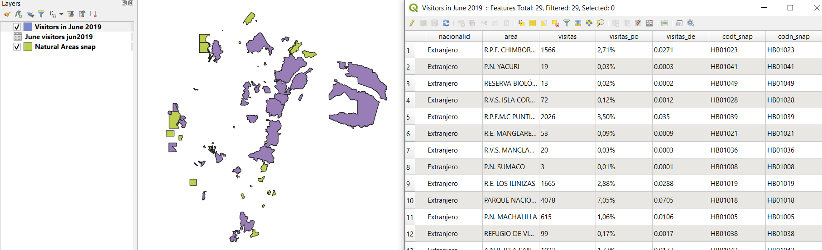
Task: Sort by the codt_snap column header
Action: [x=737, y=36]
